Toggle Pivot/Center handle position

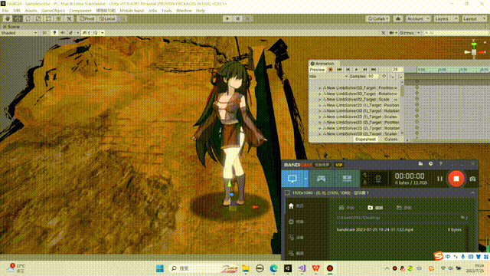(87, 18)
